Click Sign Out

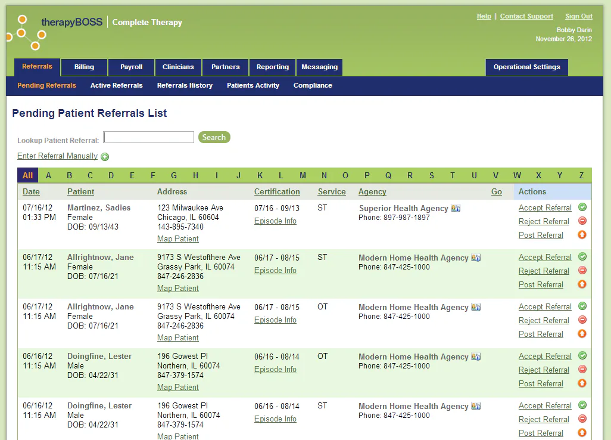coord(579,16)
